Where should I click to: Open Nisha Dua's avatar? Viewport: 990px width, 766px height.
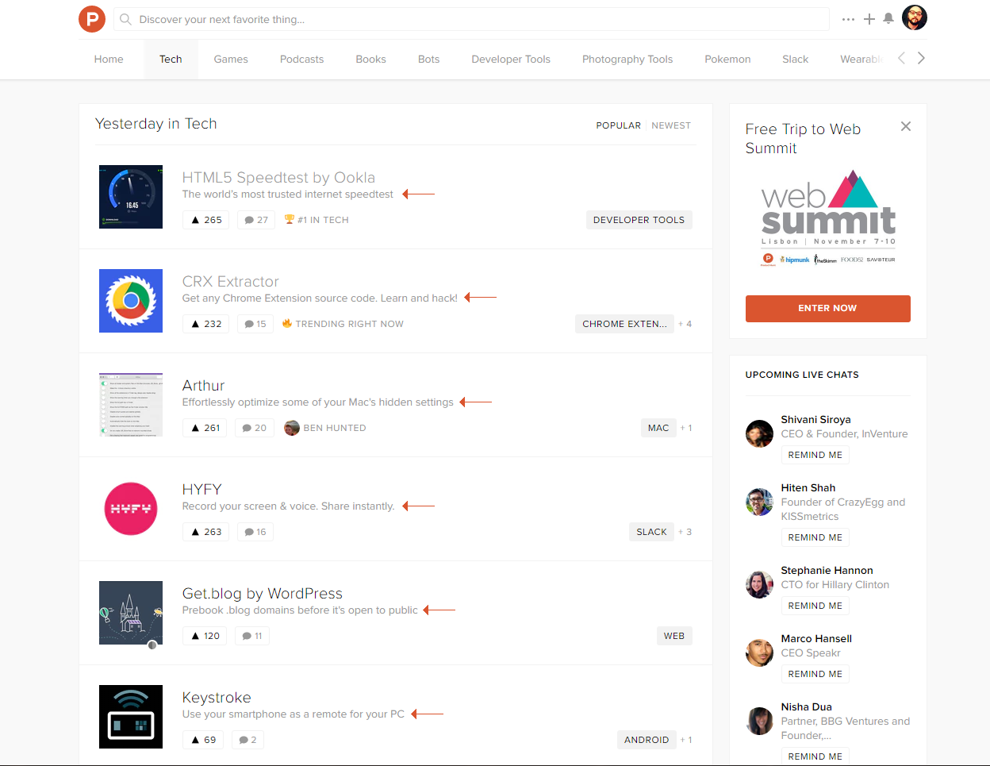pyautogui.click(x=759, y=721)
